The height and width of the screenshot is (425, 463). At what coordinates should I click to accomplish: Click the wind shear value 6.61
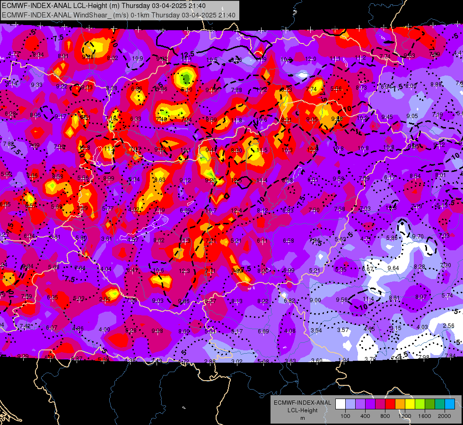55,237
